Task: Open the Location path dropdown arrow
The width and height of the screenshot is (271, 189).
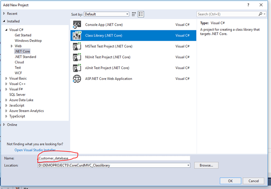Action: coord(188,165)
